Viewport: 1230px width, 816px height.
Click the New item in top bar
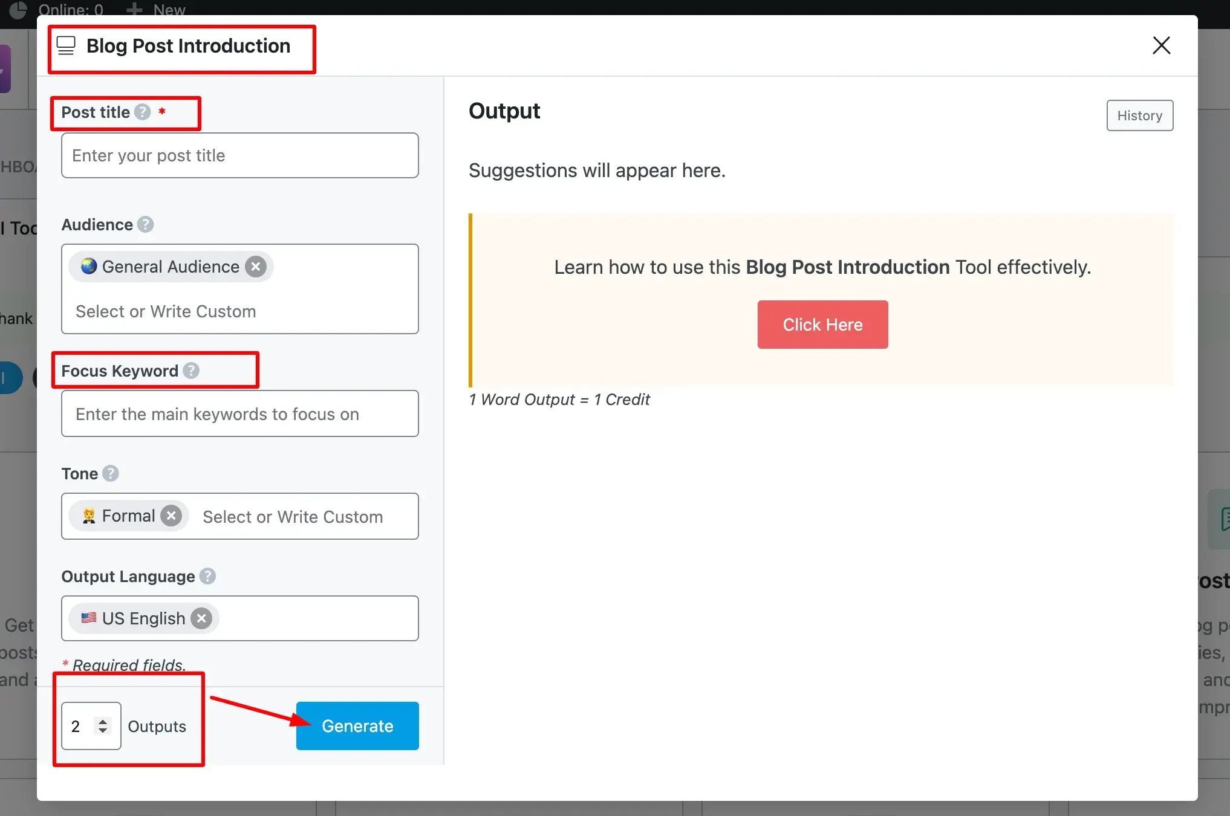(156, 9)
